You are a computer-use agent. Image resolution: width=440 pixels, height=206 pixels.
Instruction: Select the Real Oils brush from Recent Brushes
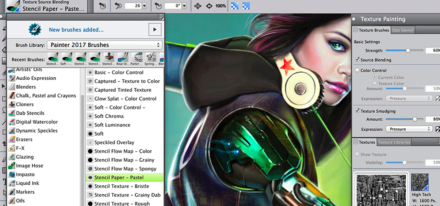[122, 57]
